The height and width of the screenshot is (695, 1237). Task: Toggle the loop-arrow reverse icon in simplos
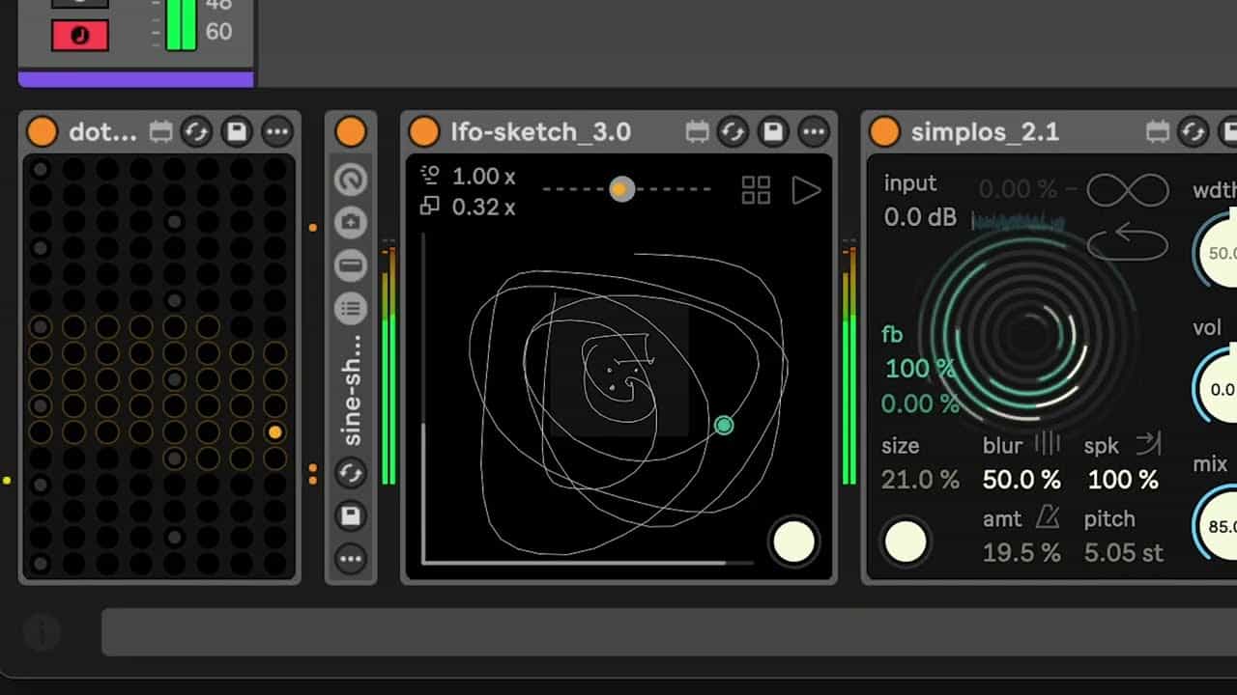(1128, 242)
